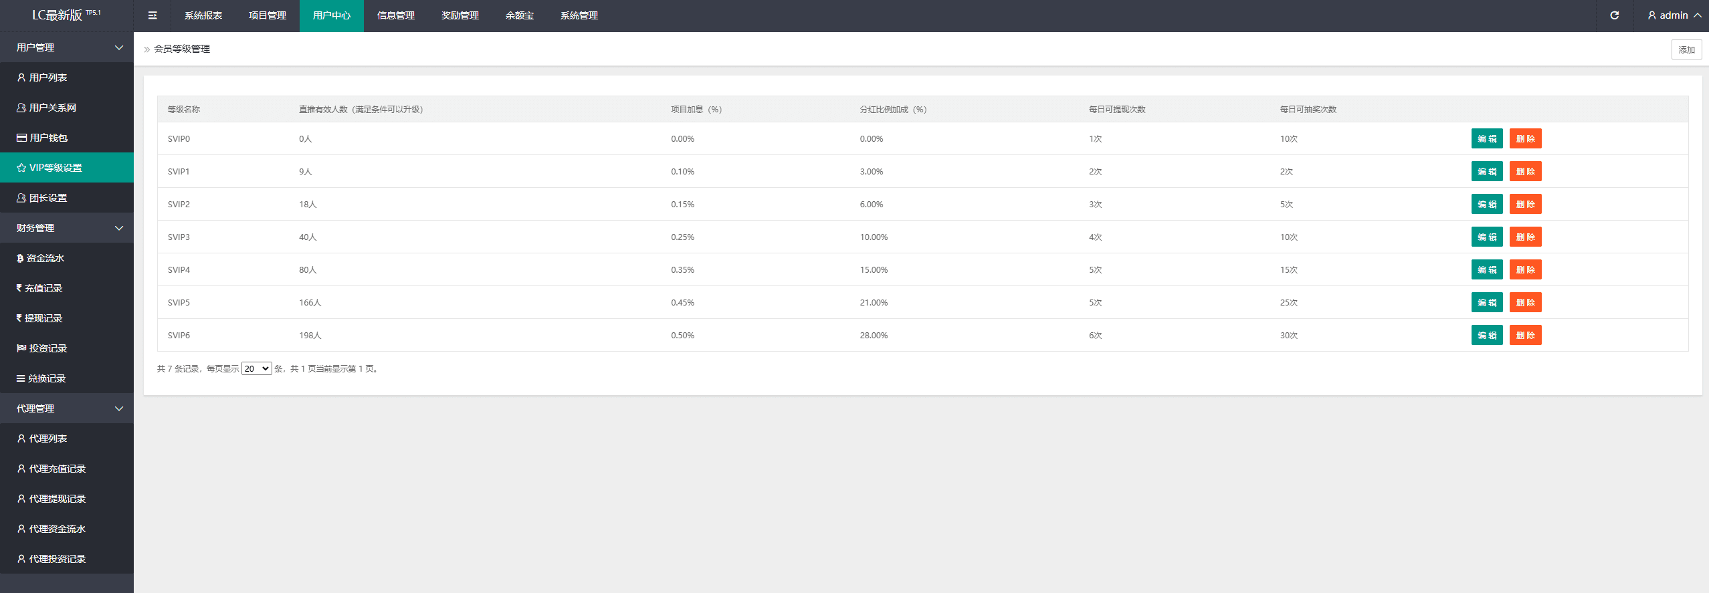Click the 198人 cell in SVIP6 row
The image size is (1709, 593).
click(x=310, y=335)
